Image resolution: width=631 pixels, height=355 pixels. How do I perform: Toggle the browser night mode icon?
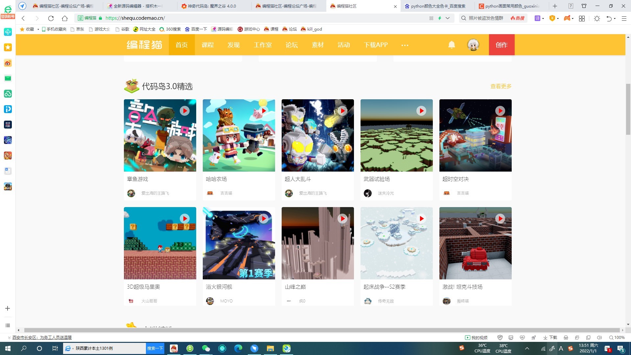(x=597, y=18)
